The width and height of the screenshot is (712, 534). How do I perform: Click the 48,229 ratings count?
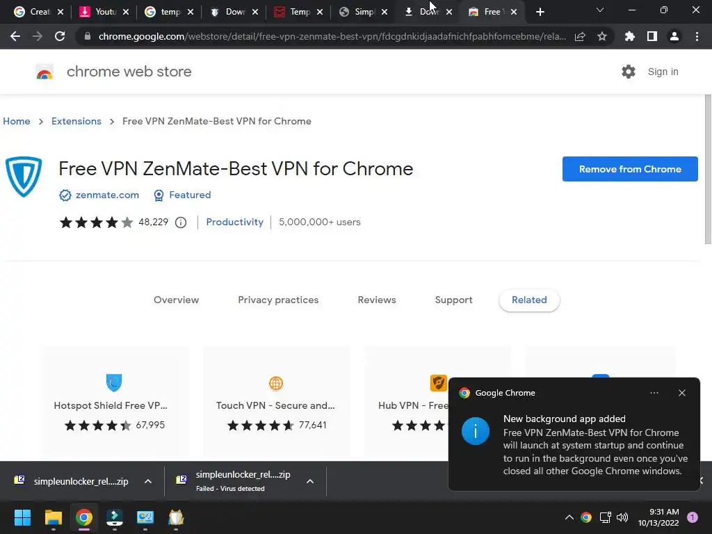point(153,222)
